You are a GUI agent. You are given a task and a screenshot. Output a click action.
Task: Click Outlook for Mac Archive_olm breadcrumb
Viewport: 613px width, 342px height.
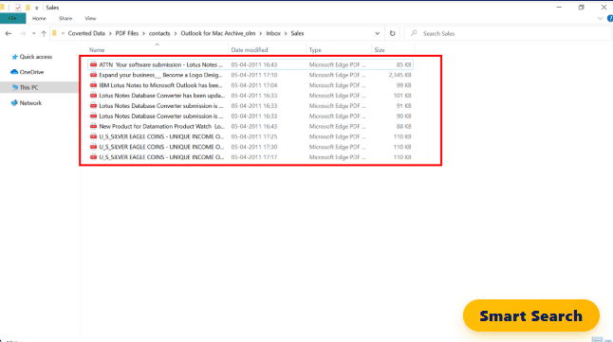coord(217,33)
